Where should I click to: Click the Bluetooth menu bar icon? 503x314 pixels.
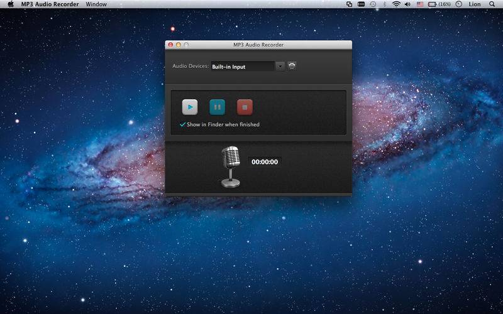pos(385,4)
